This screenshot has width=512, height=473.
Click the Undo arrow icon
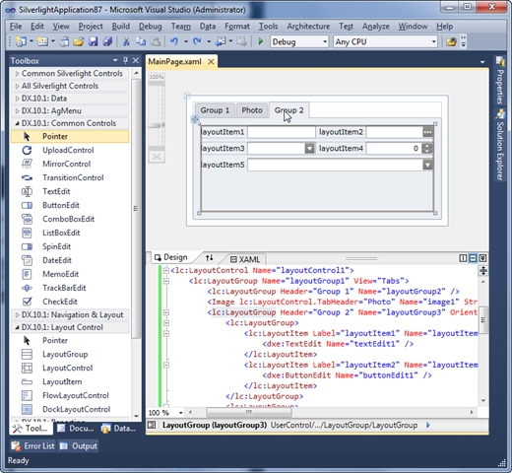[174, 41]
